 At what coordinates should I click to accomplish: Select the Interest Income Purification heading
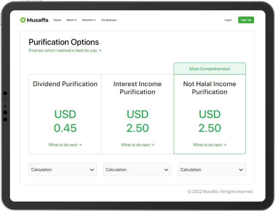tap(137, 88)
